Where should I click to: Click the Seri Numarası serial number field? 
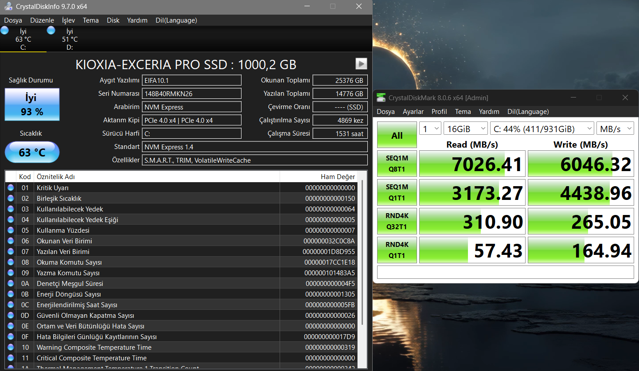(x=192, y=94)
